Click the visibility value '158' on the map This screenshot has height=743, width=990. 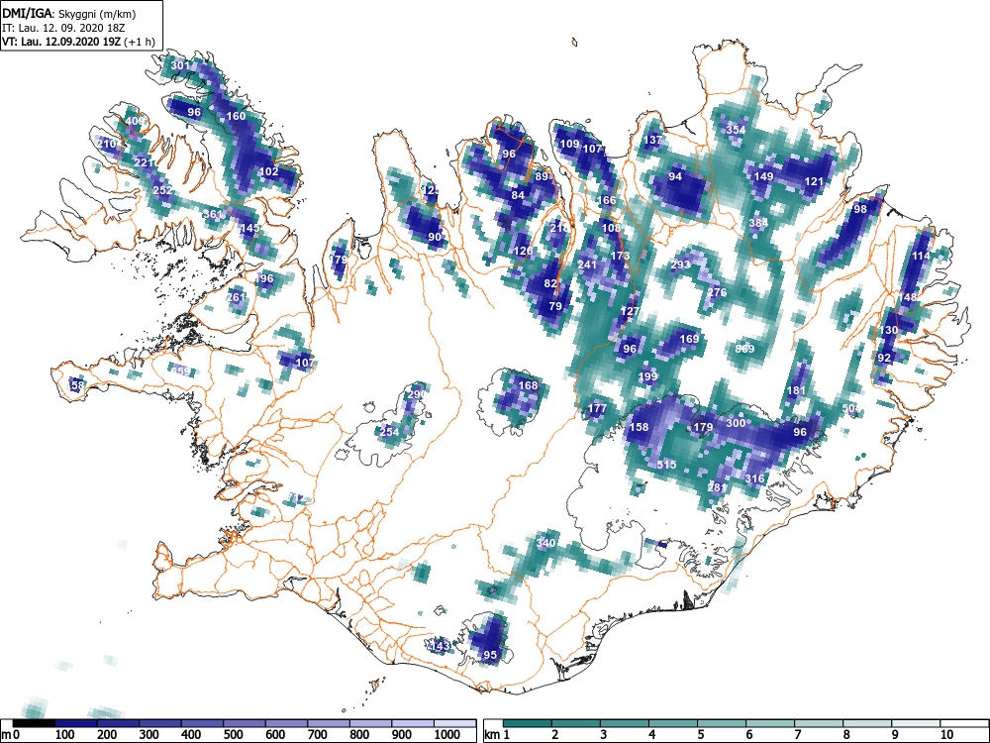639,427
